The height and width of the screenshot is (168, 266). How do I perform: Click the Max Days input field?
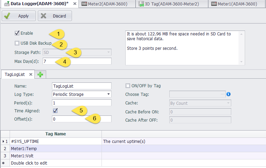[x=77, y=61]
